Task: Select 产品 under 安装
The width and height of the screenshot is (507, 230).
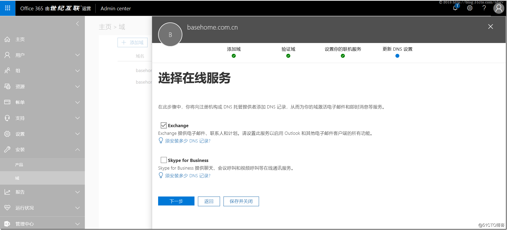Action: 42,165
